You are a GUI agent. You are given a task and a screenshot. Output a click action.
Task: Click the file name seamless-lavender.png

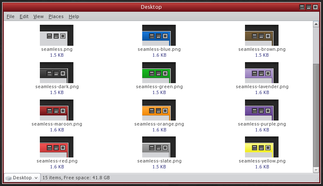click(x=262, y=86)
